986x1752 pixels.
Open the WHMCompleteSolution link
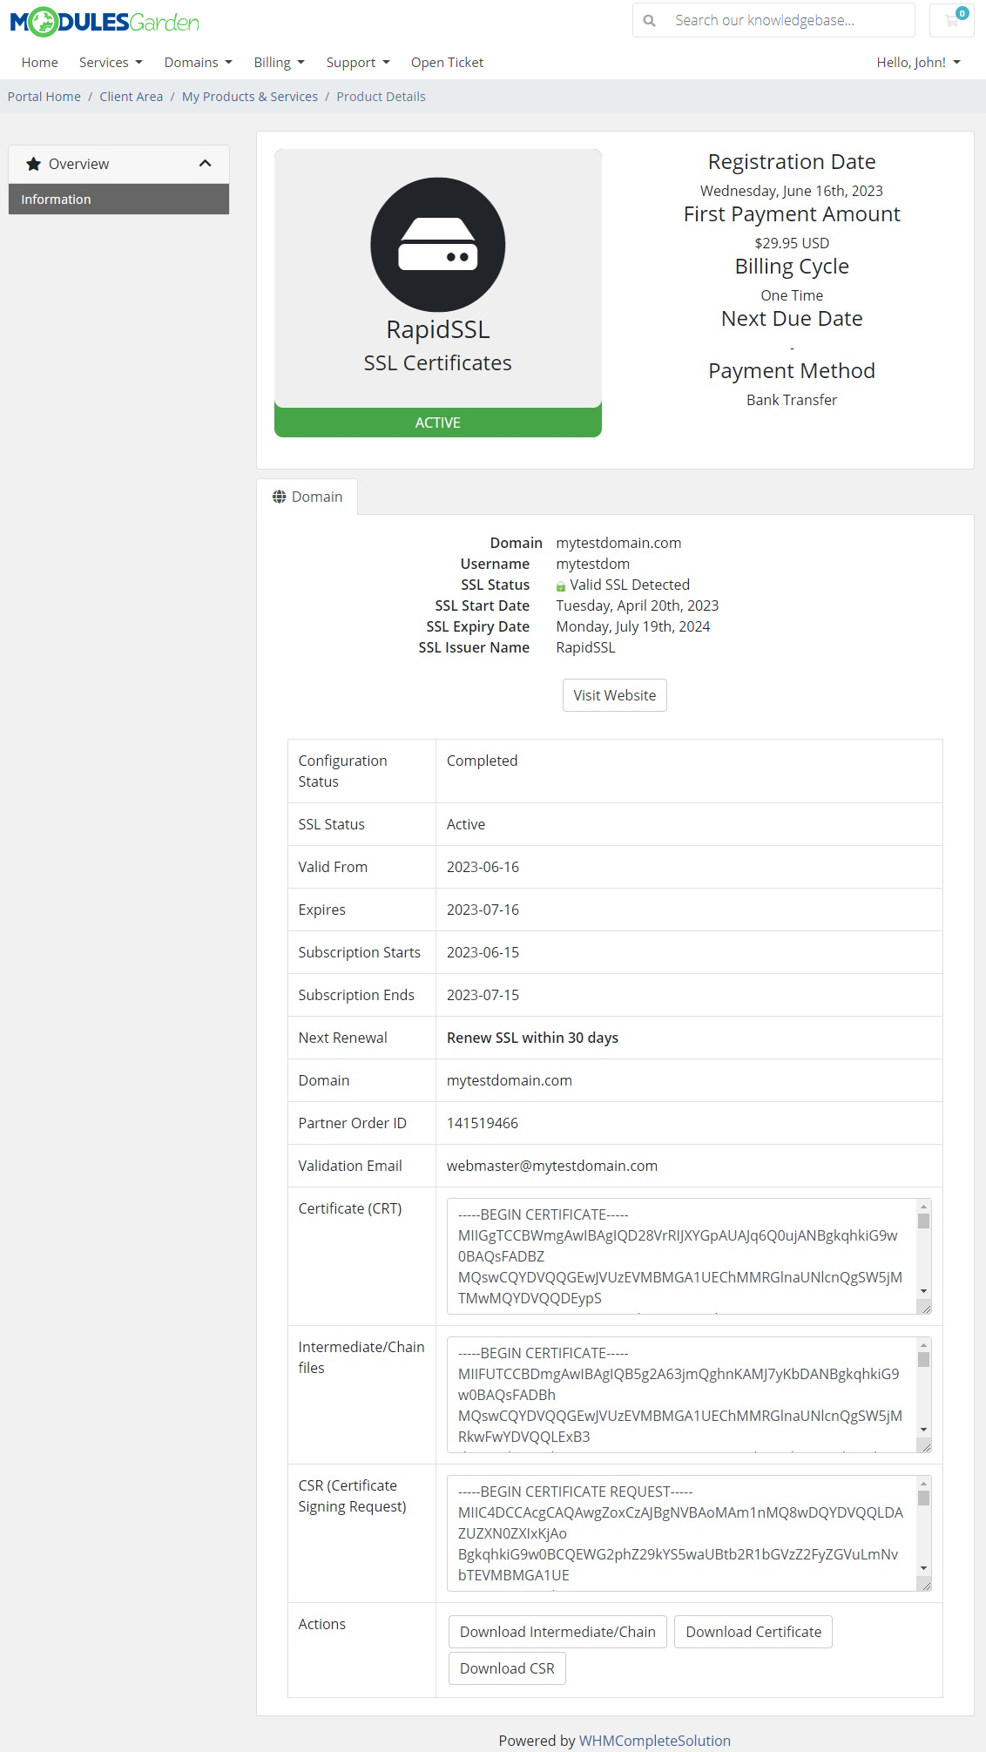point(654,1741)
